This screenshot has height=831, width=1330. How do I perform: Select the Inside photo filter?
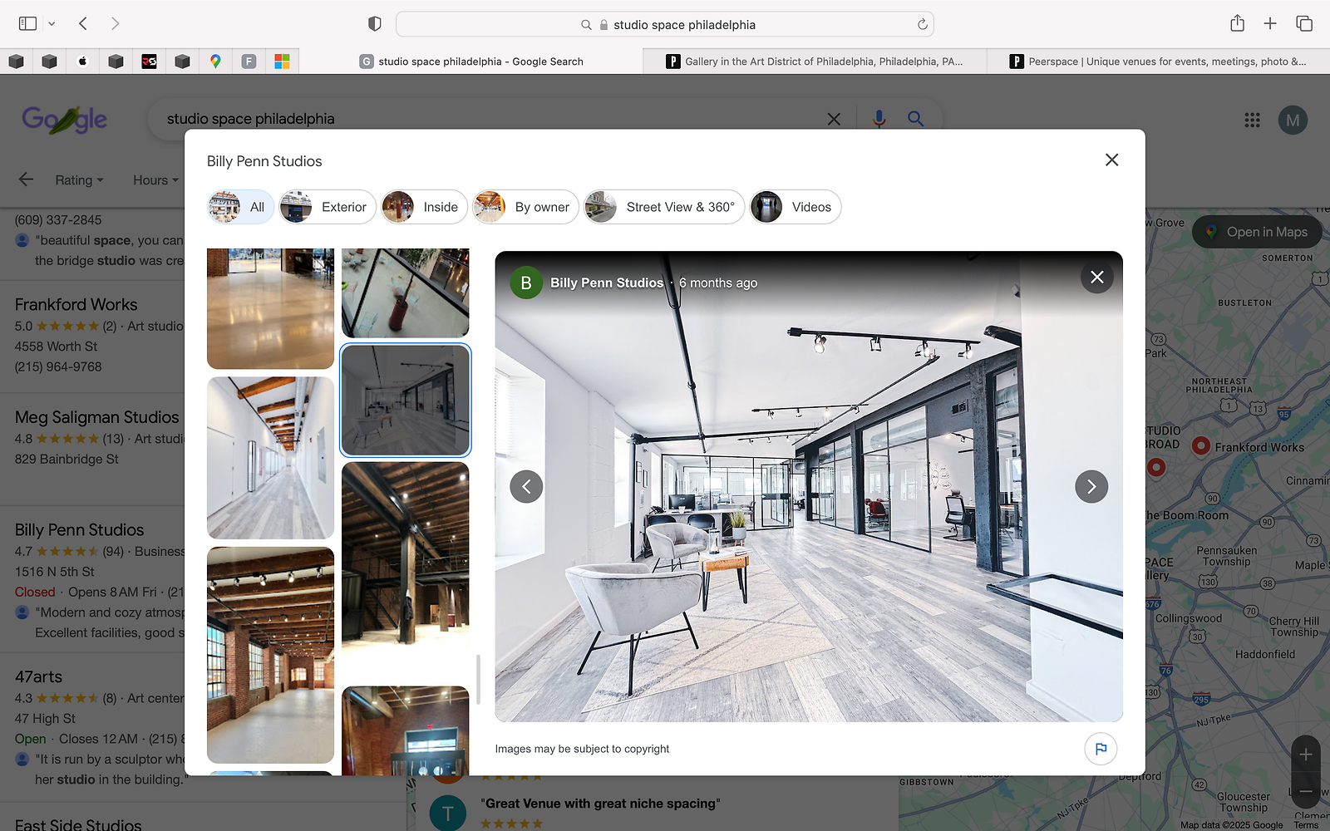tap(424, 207)
